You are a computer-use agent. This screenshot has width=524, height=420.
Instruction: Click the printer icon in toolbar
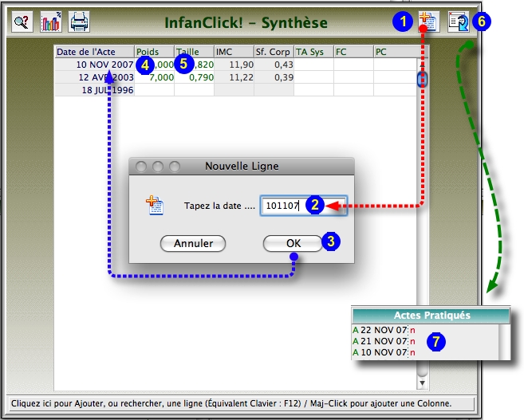tap(79, 22)
